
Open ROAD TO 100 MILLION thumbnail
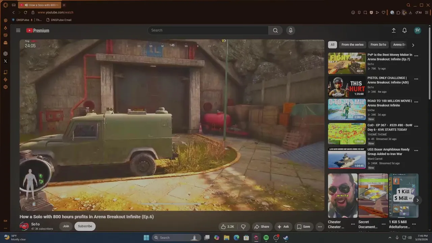click(347, 109)
